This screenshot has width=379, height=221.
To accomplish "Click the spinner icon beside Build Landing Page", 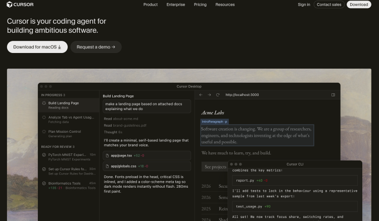I will tap(44, 103).
